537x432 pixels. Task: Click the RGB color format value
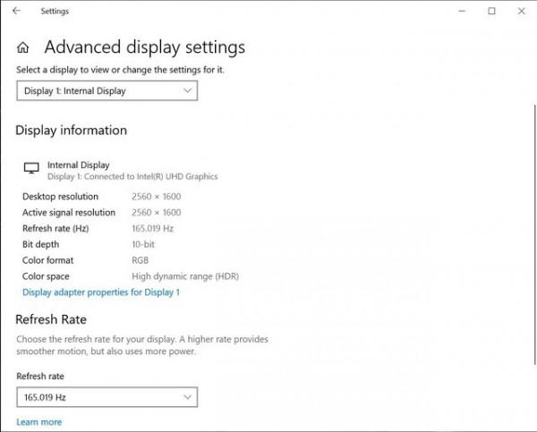tap(141, 260)
